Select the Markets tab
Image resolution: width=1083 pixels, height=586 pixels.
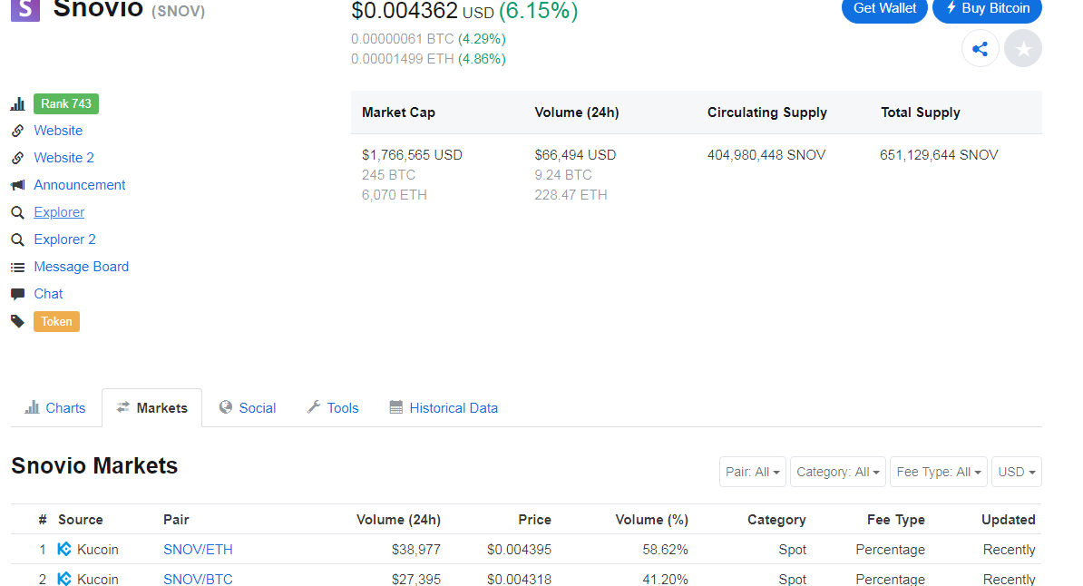152,407
